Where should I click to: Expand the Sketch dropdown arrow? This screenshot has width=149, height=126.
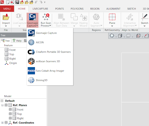pos(144,26)
